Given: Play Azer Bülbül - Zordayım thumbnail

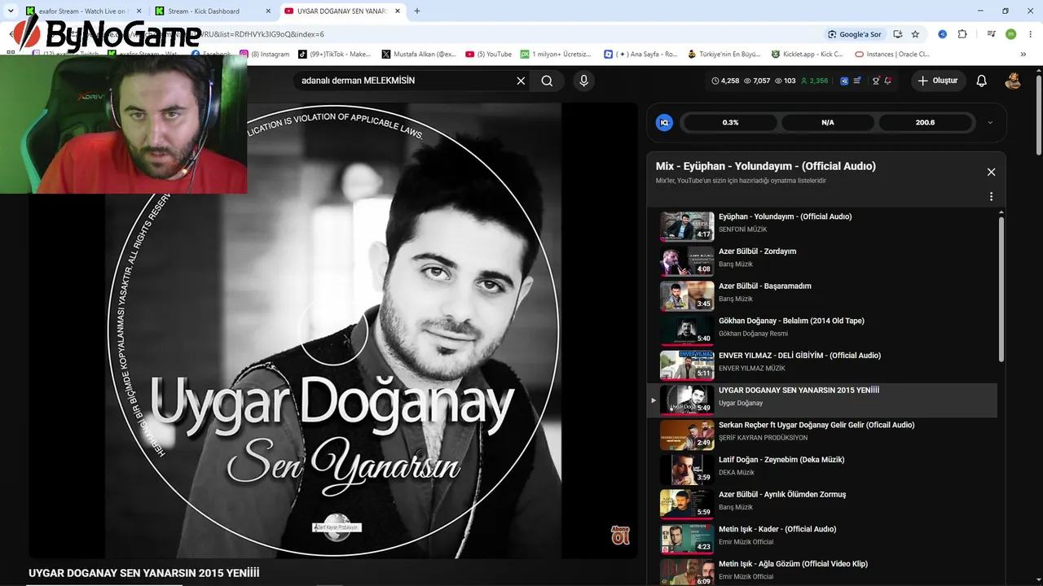Looking at the screenshot, I should coord(687,261).
